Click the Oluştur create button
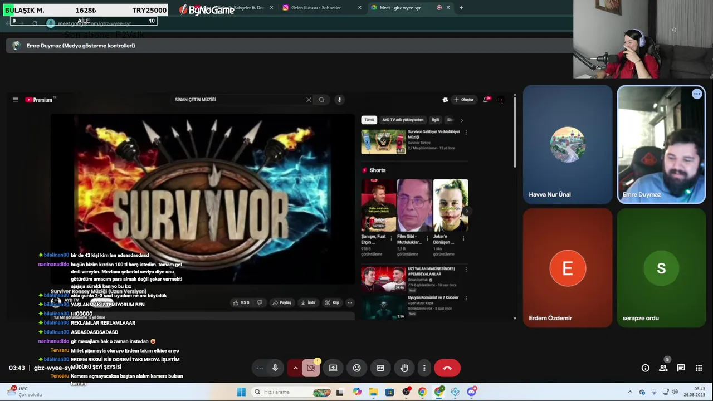713x401 pixels. click(463, 100)
